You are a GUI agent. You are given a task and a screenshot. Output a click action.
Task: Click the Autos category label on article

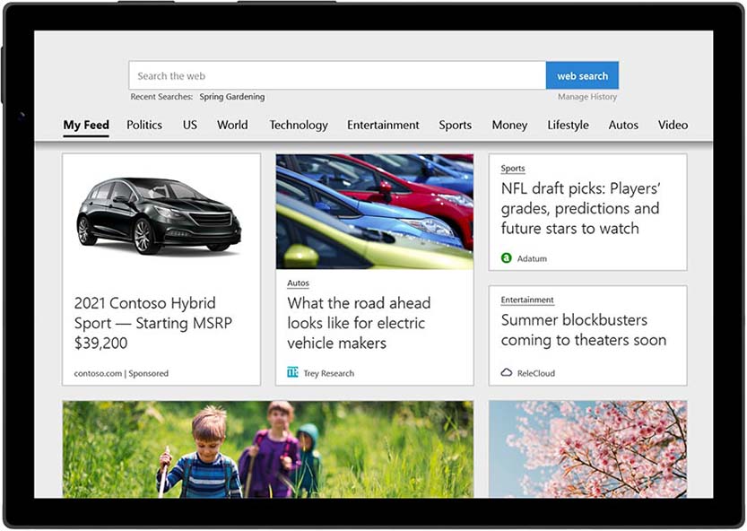298,283
